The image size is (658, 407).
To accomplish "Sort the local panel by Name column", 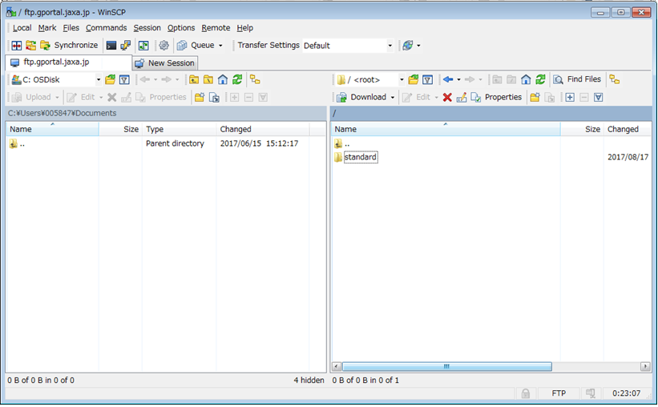I will (x=52, y=129).
